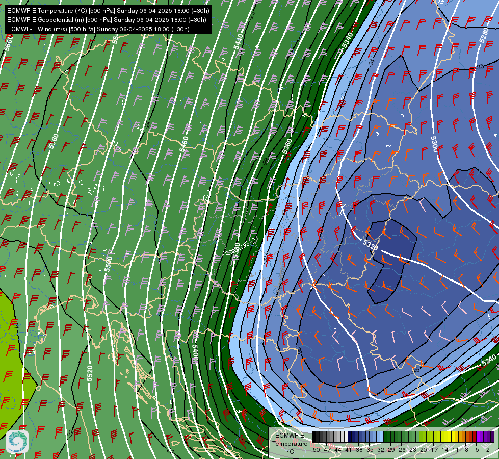Click the 5440 geopotential contour label
This screenshot has width=499, height=459.
[x=239, y=41]
